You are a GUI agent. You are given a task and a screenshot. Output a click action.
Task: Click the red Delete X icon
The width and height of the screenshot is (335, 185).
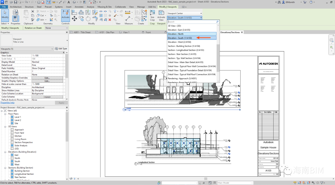pos(109,20)
